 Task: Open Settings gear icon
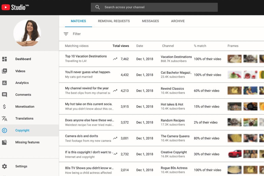(4, 166)
